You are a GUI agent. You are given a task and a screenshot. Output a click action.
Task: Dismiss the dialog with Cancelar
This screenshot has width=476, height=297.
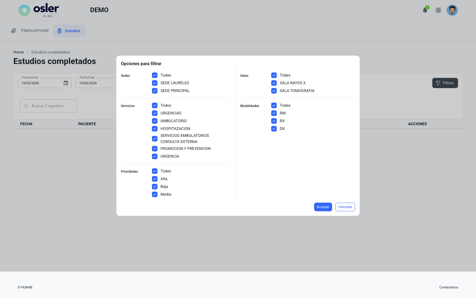tap(345, 207)
